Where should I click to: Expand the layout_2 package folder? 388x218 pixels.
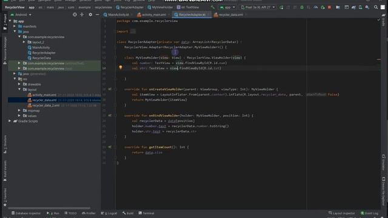coord(24,42)
